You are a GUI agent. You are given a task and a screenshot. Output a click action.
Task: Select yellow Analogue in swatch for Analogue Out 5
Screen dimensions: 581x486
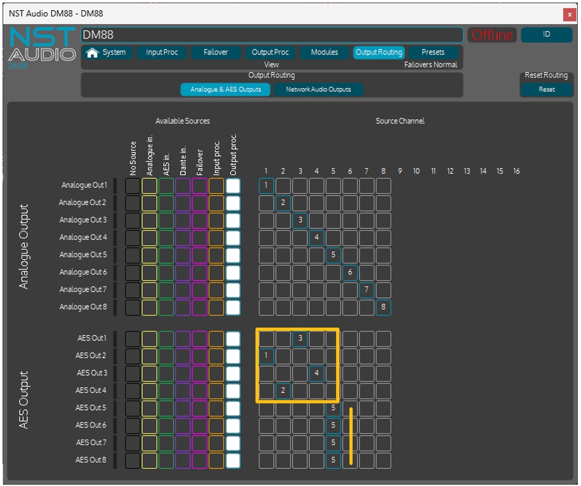click(149, 255)
